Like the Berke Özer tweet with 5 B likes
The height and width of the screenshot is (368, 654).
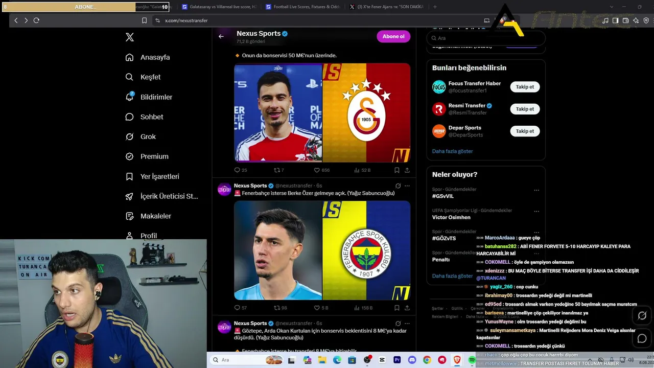pyautogui.click(x=321, y=308)
